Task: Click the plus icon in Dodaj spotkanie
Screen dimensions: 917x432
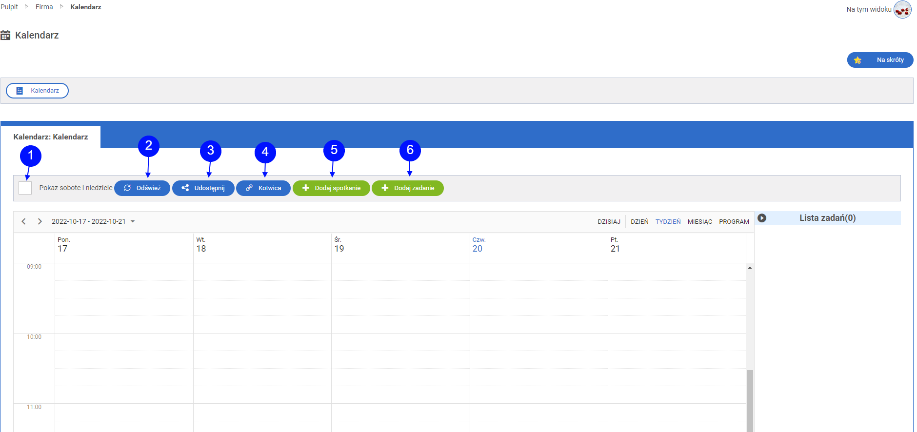Action: [x=306, y=188]
